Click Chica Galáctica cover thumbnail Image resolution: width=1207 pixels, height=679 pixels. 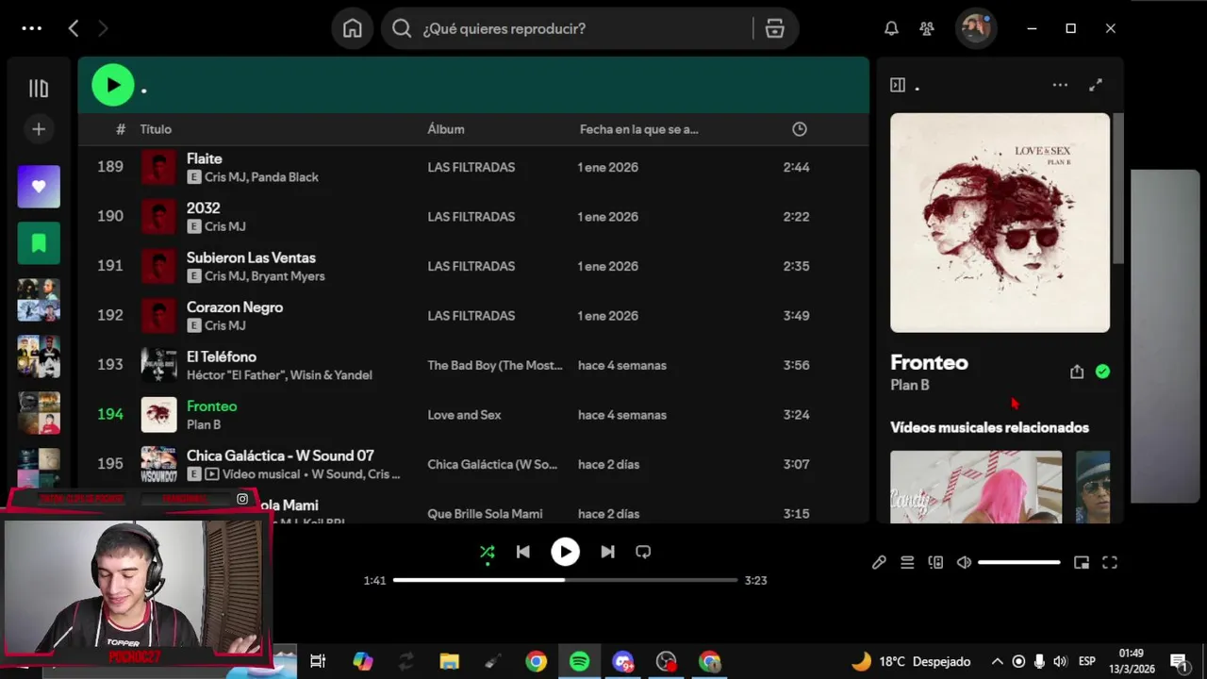click(x=158, y=464)
